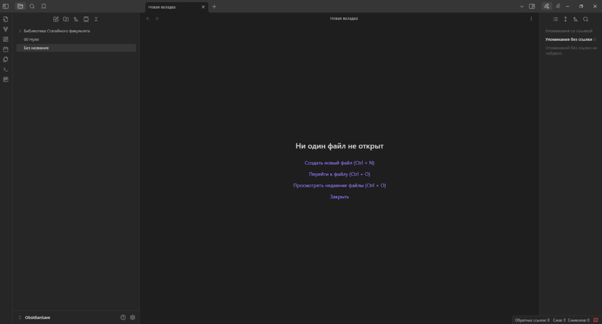
Task: Click the Новая вкладка header title
Action: pyautogui.click(x=343, y=18)
